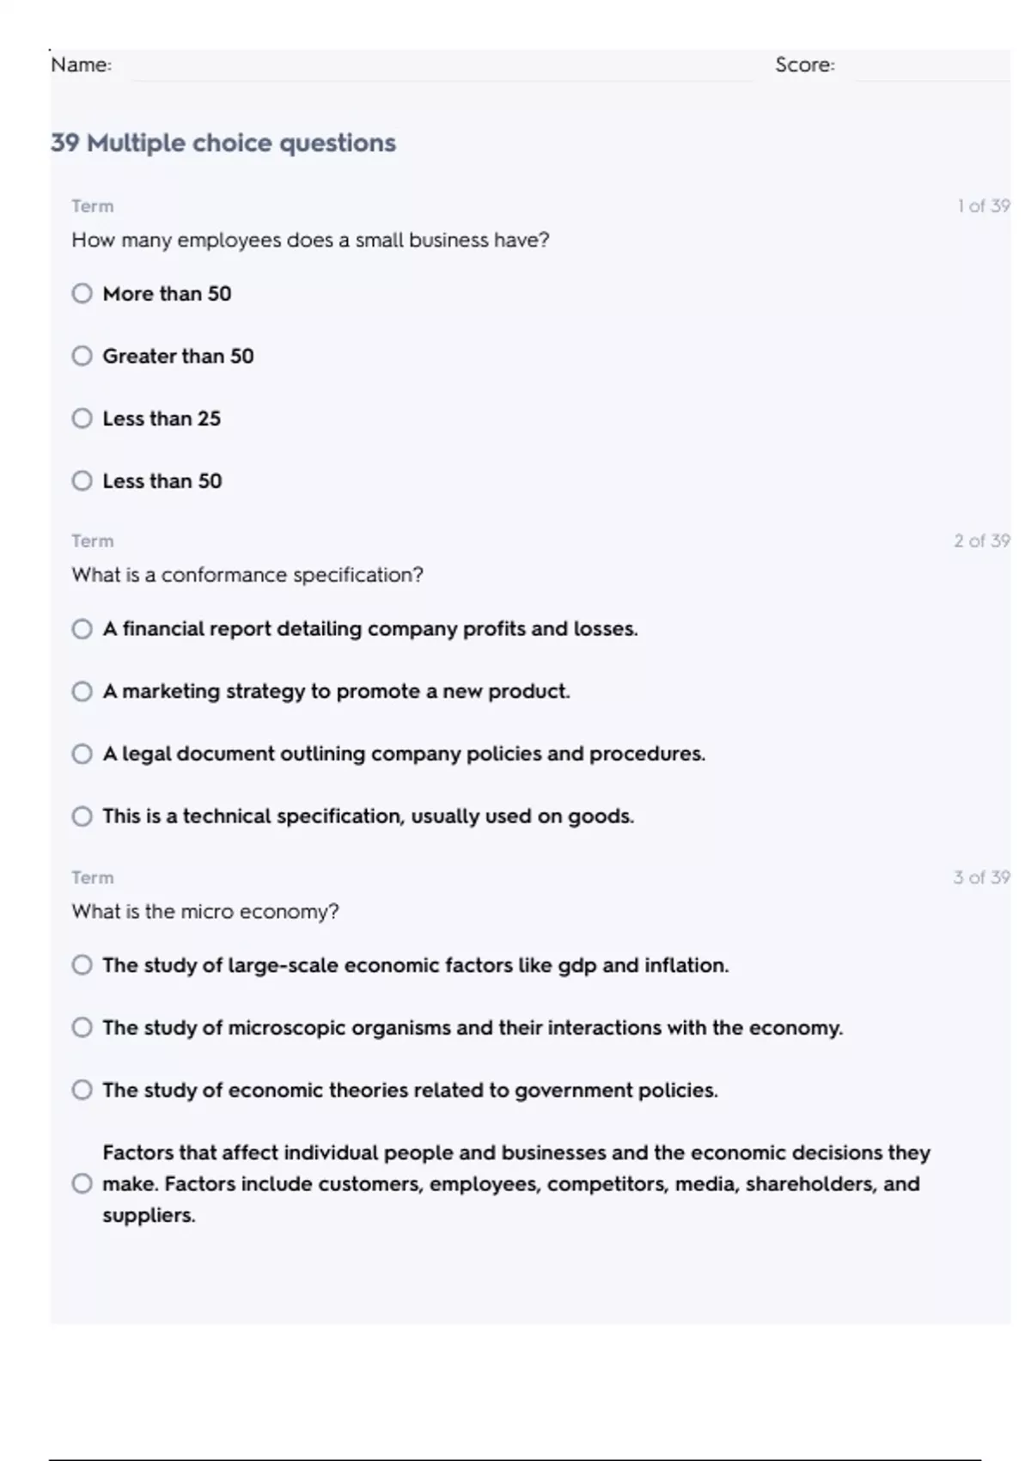Select the answer beginning "Factors that affect individual people"
The image size is (1031, 1461).
coord(82,1183)
